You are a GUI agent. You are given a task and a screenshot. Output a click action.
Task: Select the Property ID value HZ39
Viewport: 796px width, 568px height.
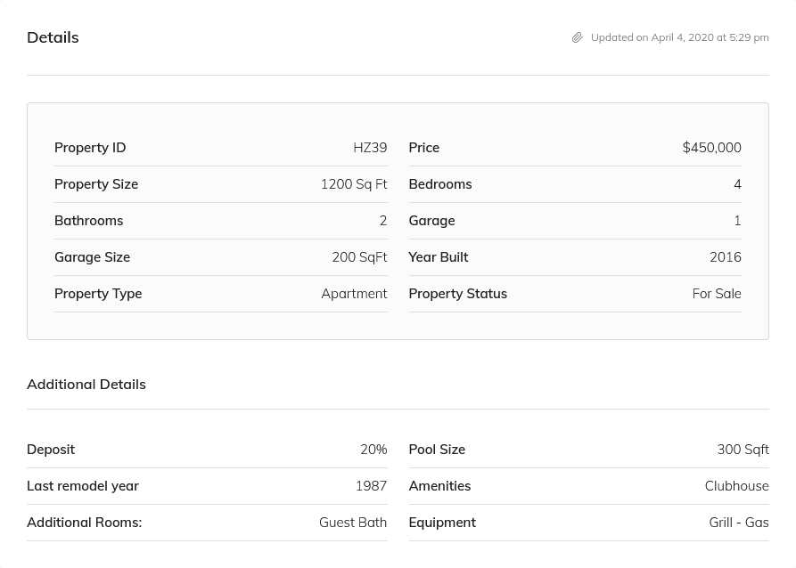pos(370,148)
